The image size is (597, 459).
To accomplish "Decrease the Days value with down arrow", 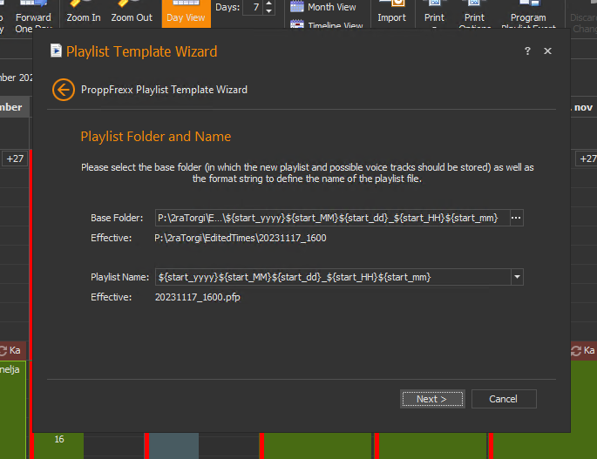I will (268, 12).
